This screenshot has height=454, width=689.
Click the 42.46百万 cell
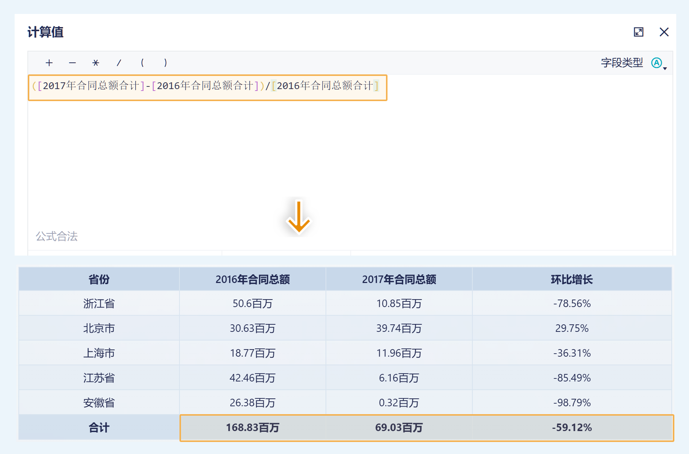click(x=253, y=378)
